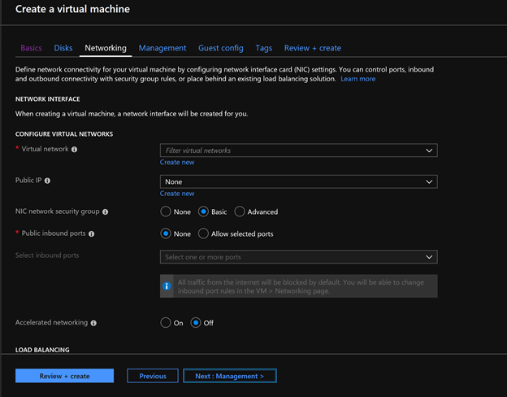Click the CONFIGURE VIRTUAL NETWORKS heading
507x397 pixels.
point(64,134)
